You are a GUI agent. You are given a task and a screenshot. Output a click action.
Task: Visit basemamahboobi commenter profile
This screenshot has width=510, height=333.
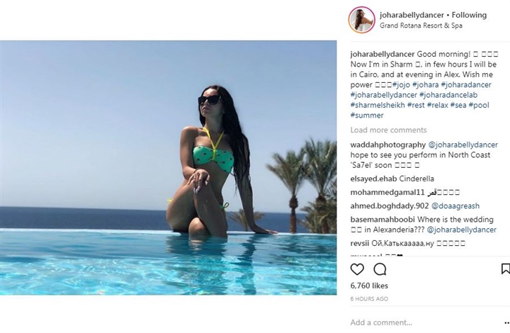coord(382,220)
